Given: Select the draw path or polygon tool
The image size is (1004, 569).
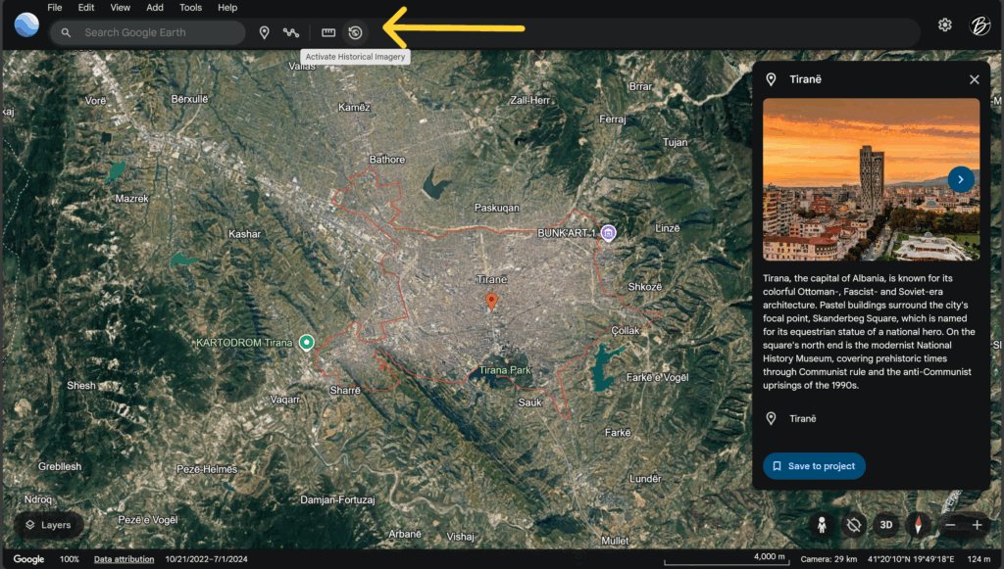Looking at the screenshot, I should coord(291,32).
